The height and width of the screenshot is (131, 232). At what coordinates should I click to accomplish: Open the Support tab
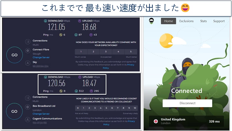click(x=219, y=21)
